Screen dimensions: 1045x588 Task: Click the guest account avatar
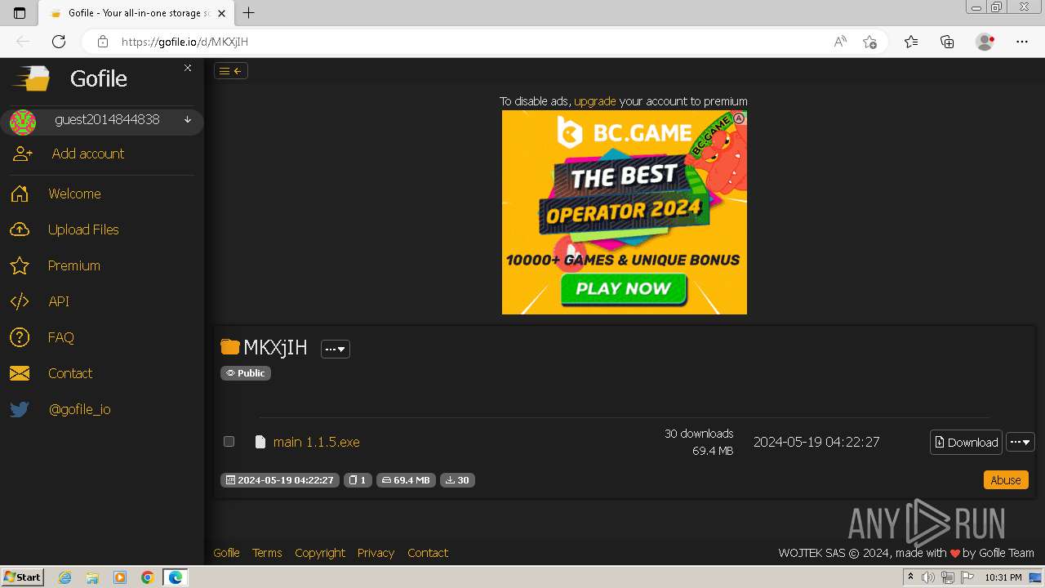23,122
